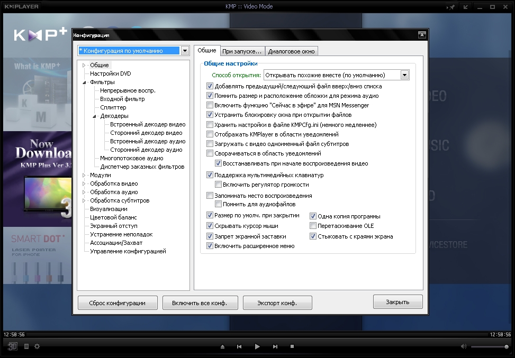Click the 'Закрыть' button
Screen dimensions: 515x358
[397, 302]
